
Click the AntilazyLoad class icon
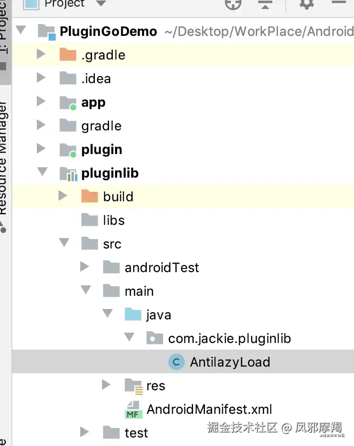[x=176, y=362]
